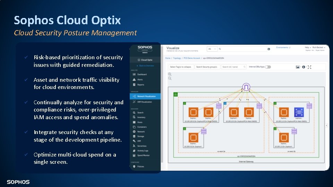Image resolution: width=333 pixels, height=187 pixels.
Task: Click the Sophos logo on the slide footer
Action: coord(18,182)
